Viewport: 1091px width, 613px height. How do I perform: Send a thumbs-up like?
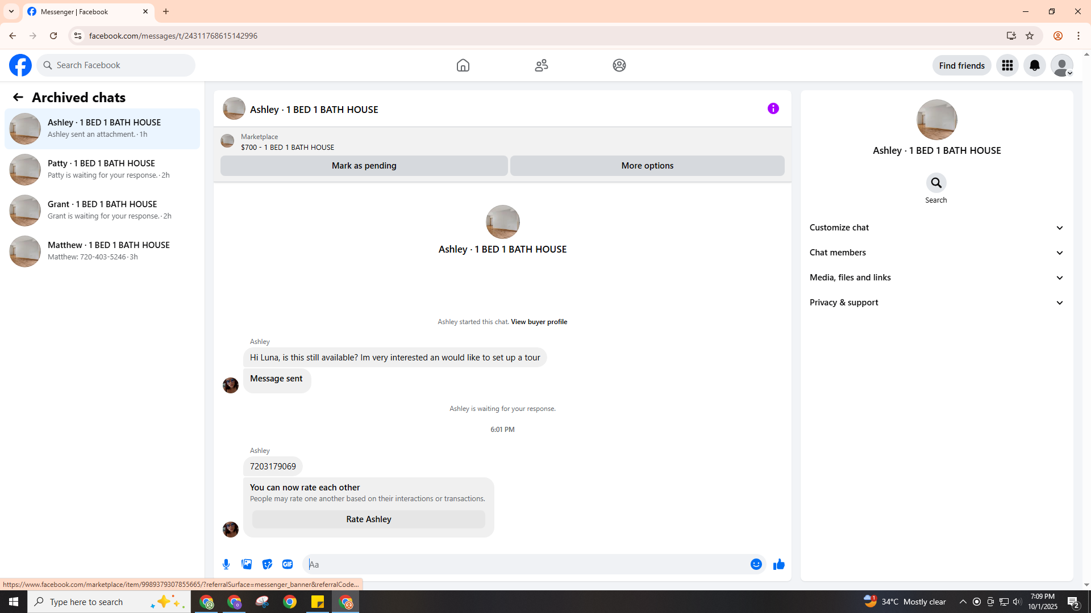[779, 564]
